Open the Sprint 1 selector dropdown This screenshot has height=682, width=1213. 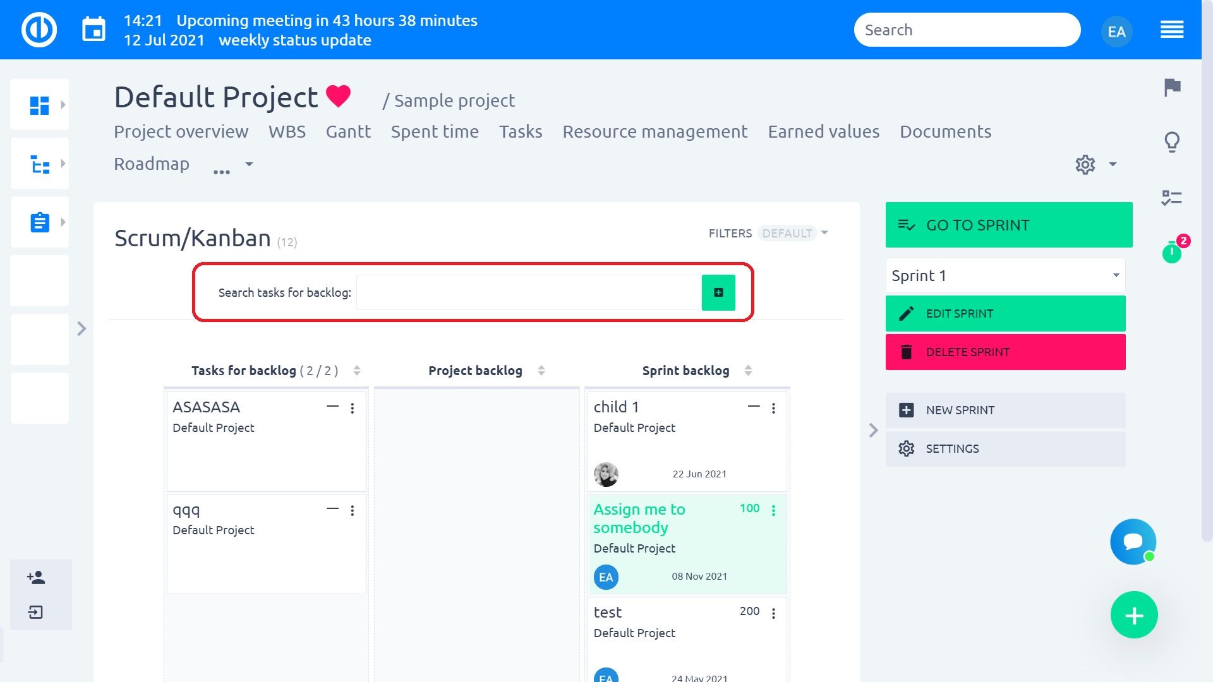click(1005, 275)
